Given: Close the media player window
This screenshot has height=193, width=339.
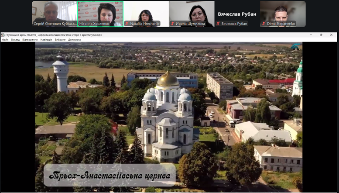Looking at the screenshot, I should 331,35.
